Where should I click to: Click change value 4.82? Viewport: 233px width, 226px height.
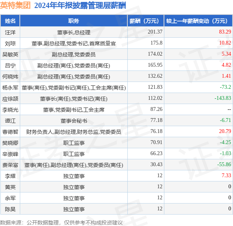click(226, 65)
